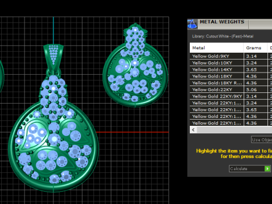272x204 pixels.
Task: Select the small round pendant model
Action: 135,65
